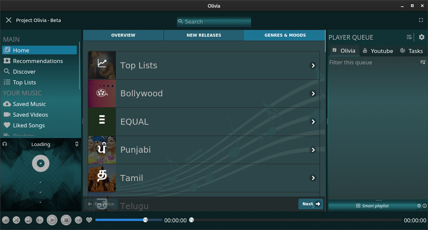Expand the Bollywood genre arrow
The image size is (428, 230).
point(313,94)
